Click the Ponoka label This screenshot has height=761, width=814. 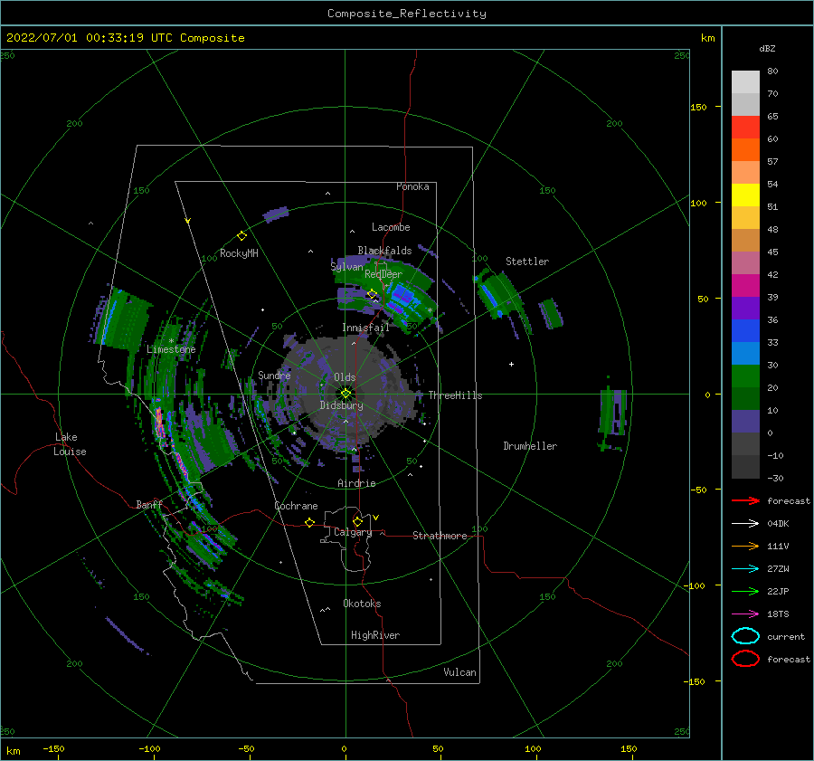click(412, 186)
